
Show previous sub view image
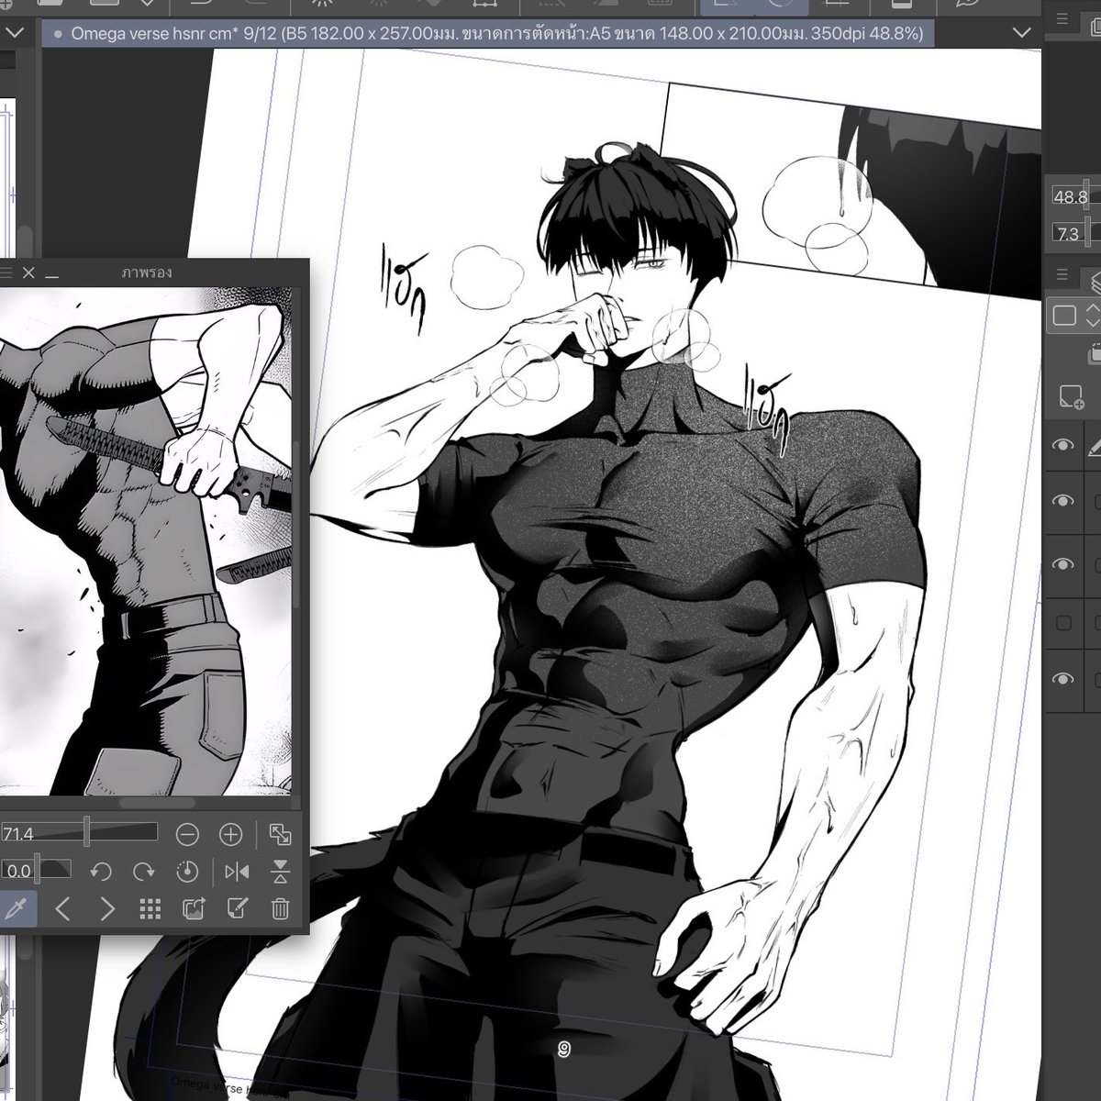click(62, 909)
